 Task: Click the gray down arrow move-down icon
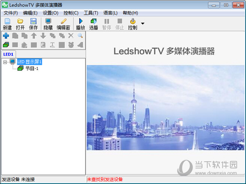click(43, 36)
